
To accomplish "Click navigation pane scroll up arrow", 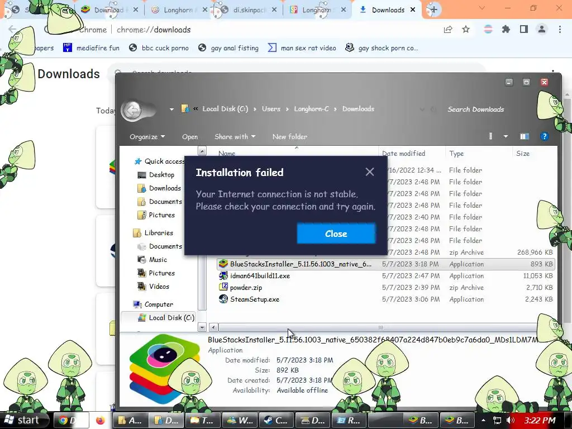I will tap(202, 151).
